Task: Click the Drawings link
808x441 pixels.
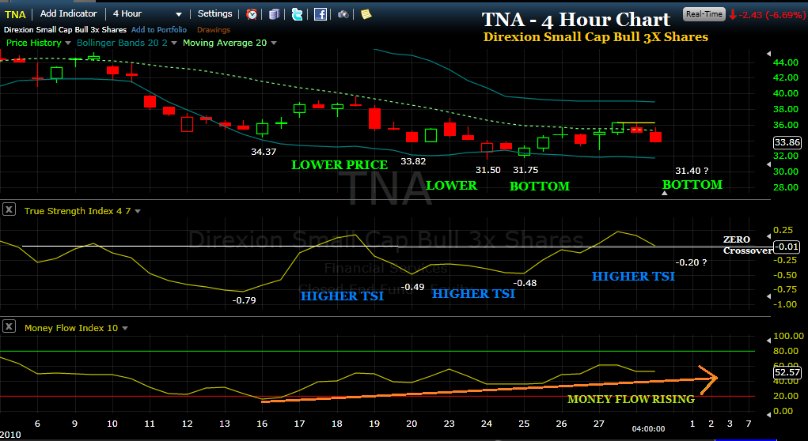Action: [x=214, y=30]
